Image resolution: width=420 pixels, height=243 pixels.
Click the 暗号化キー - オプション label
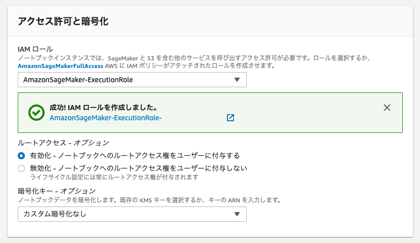click(57, 191)
